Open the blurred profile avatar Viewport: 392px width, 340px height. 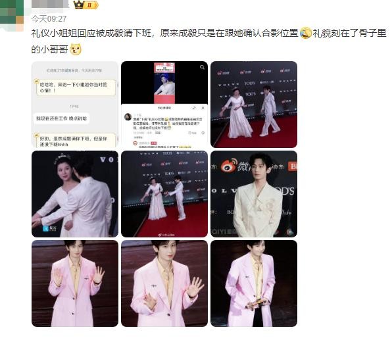click(x=12, y=14)
